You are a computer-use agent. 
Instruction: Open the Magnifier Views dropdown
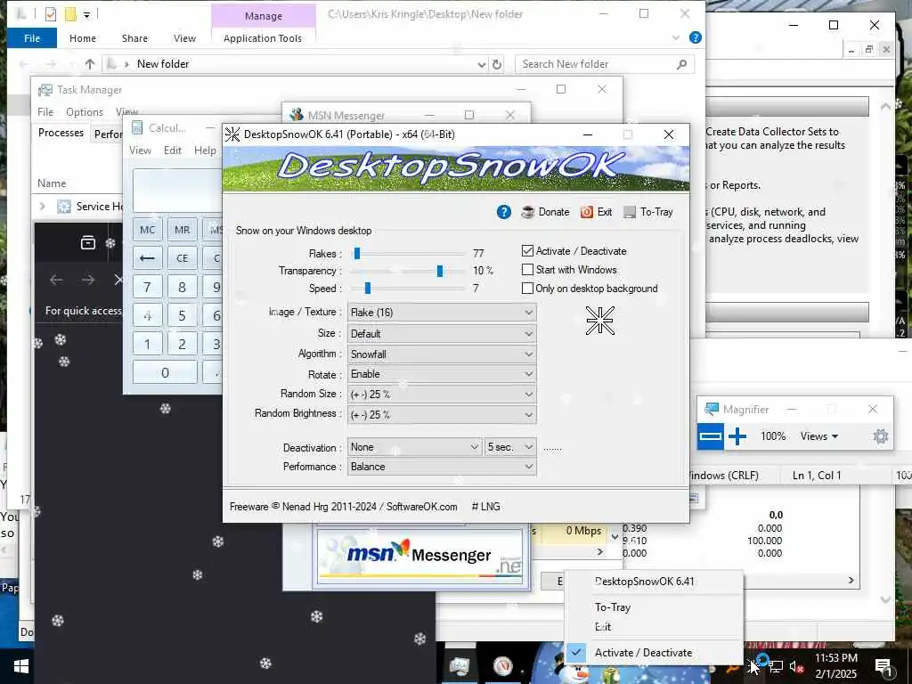[819, 436]
